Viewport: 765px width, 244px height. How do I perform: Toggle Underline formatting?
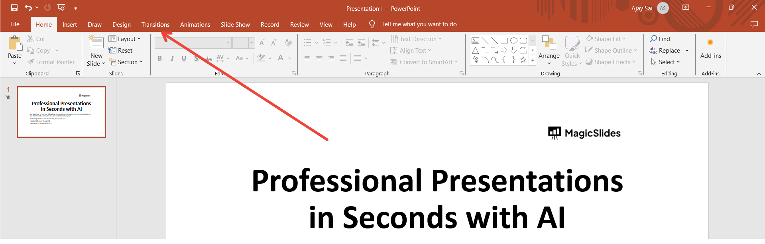[x=184, y=58]
